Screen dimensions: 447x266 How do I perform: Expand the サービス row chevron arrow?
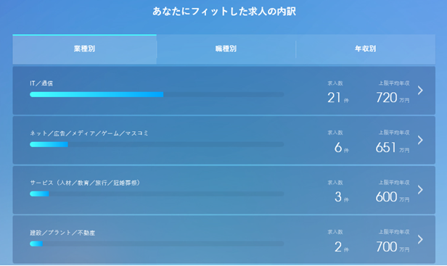420,190
